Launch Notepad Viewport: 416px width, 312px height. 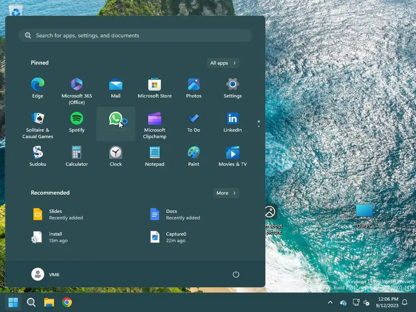tap(155, 156)
